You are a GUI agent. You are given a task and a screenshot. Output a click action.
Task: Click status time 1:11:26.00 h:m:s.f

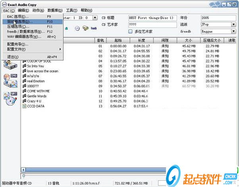point(86,183)
